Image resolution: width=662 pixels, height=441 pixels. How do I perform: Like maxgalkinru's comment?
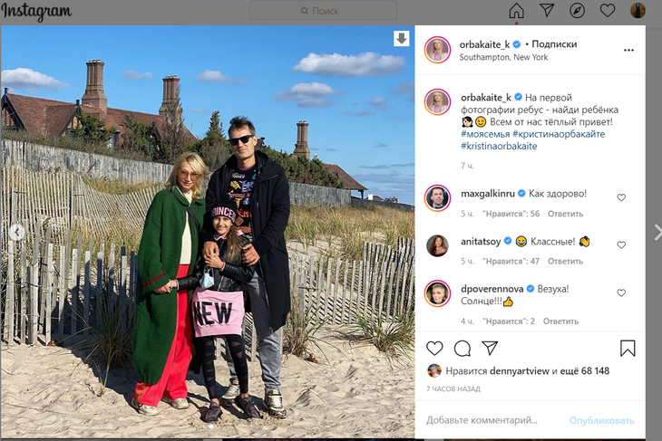(x=621, y=197)
